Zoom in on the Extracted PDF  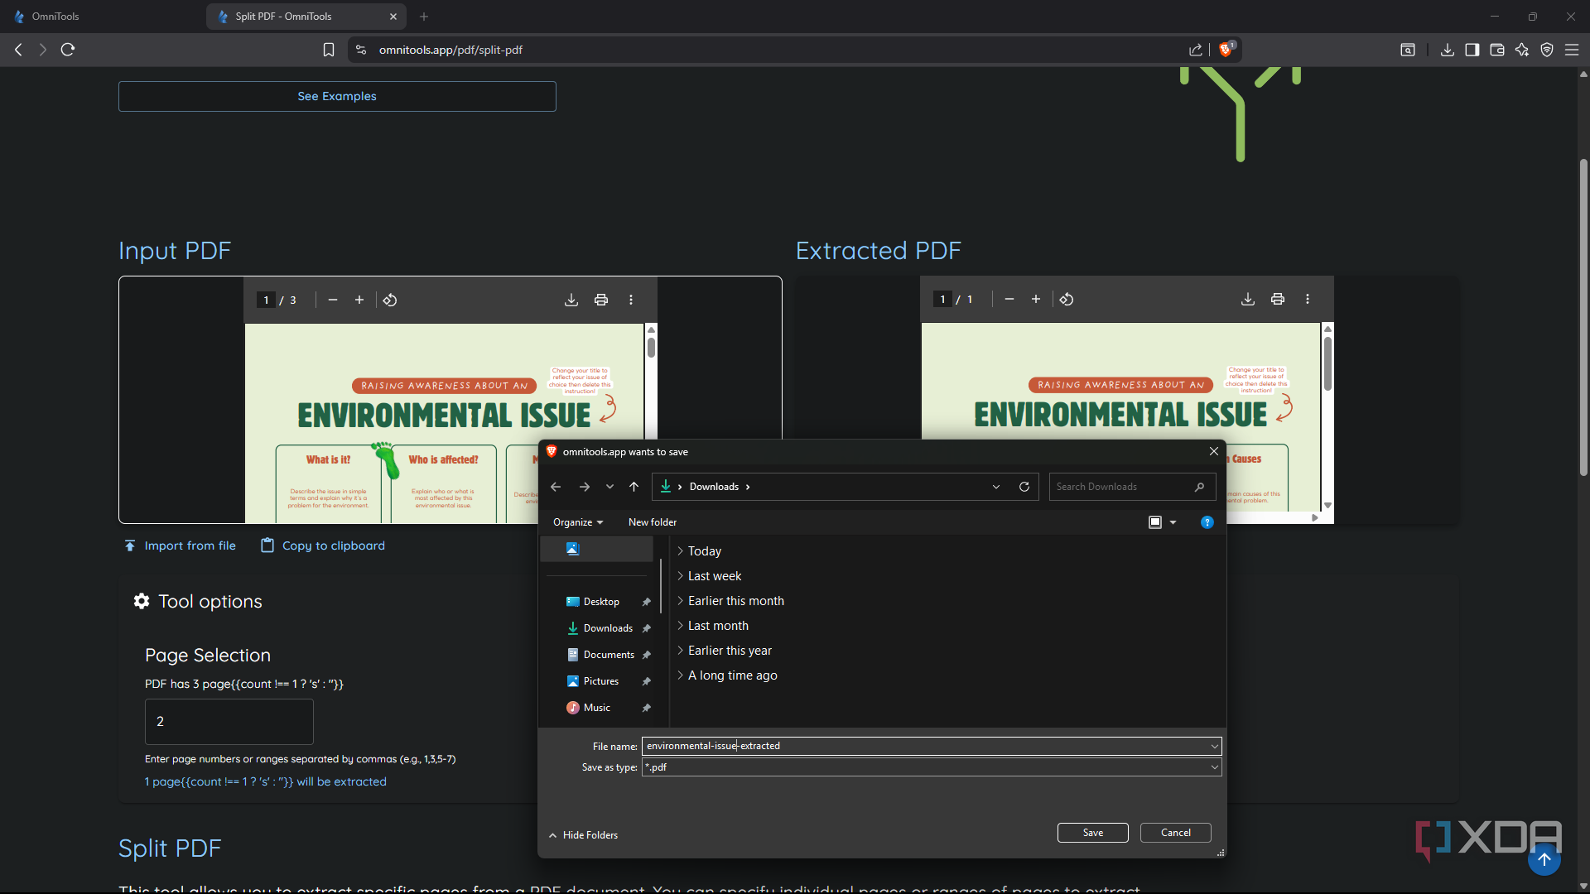coord(1036,299)
